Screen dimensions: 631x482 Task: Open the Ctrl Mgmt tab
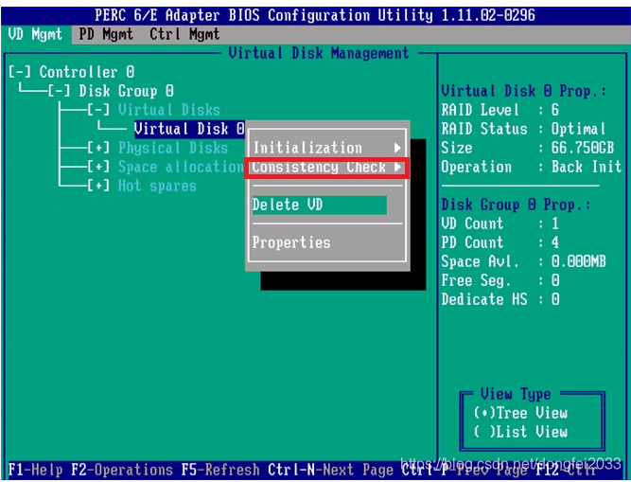click(x=184, y=34)
